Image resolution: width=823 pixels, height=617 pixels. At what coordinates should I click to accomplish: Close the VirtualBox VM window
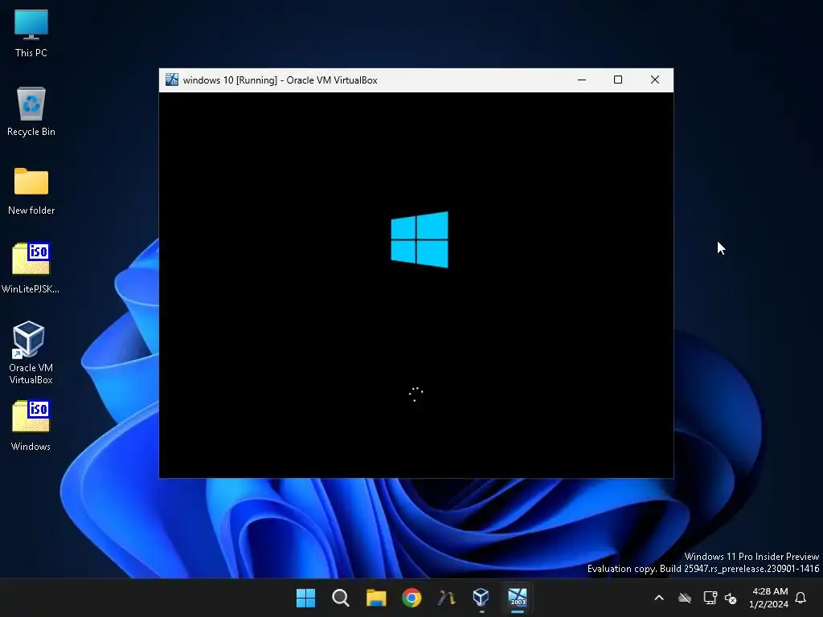click(654, 80)
